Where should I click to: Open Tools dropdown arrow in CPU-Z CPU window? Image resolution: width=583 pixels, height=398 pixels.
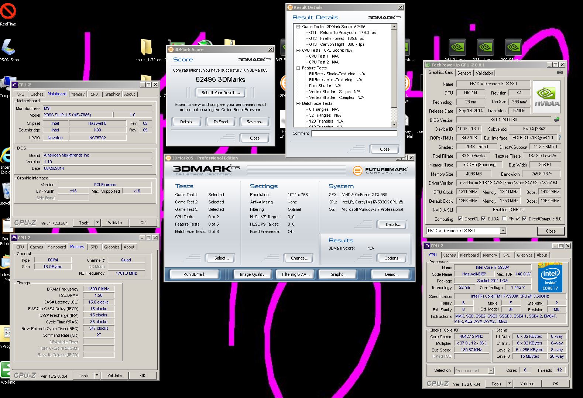point(510,384)
